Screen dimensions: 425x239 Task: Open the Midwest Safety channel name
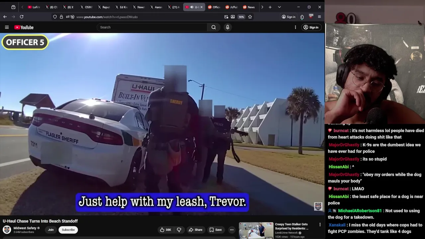(x=25, y=228)
